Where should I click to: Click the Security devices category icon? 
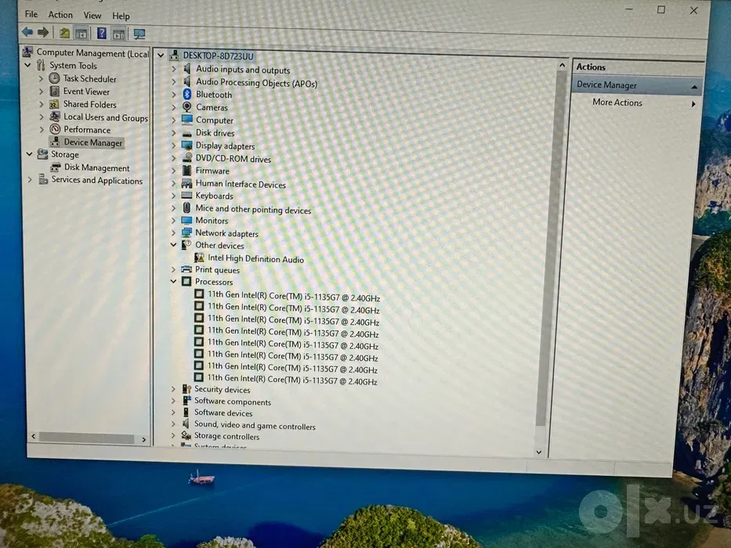pyautogui.click(x=186, y=388)
